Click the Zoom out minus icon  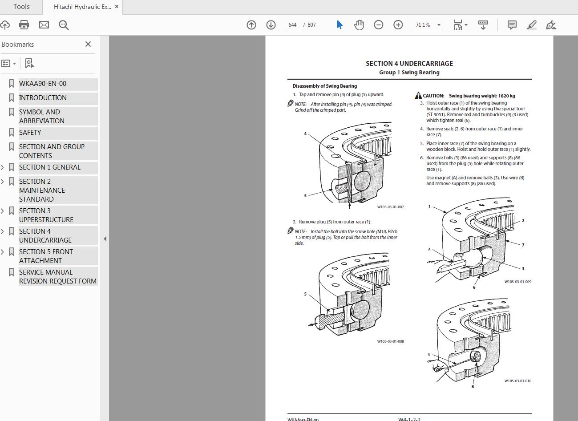click(x=379, y=25)
